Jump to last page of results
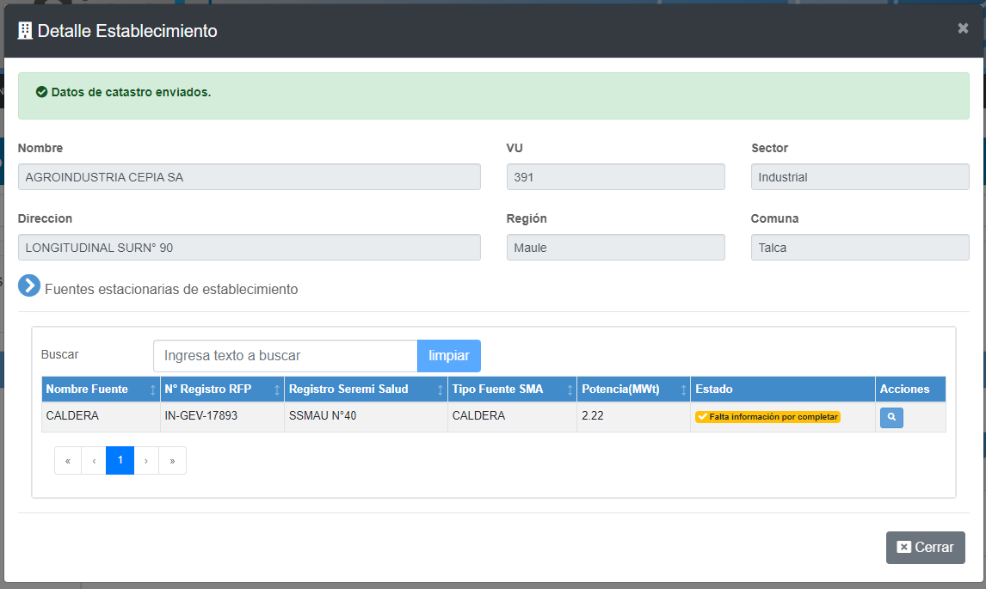This screenshot has height=589, width=986. point(172,461)
